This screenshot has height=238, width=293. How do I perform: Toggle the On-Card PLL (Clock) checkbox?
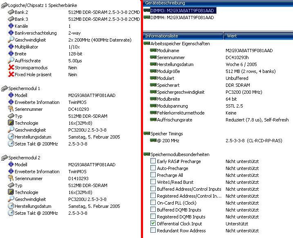tap(153, 203)
